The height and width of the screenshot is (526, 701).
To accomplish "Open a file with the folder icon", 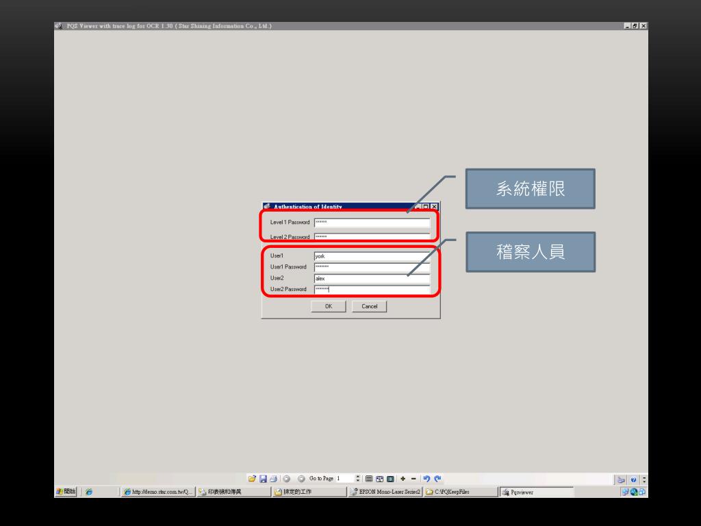I will click(x=252, y=479).
